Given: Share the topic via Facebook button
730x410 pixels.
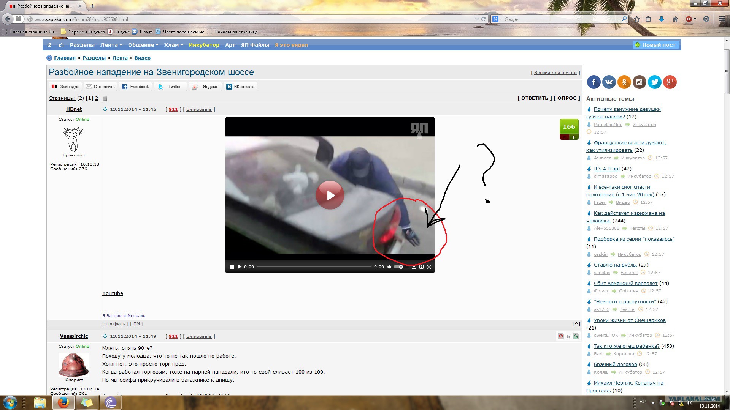Looking at the screenshot, I should pos(135,87).
